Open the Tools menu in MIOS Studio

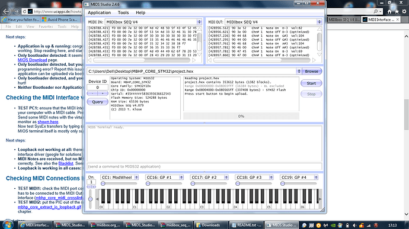pyautogui.click(x=123, y=12)
